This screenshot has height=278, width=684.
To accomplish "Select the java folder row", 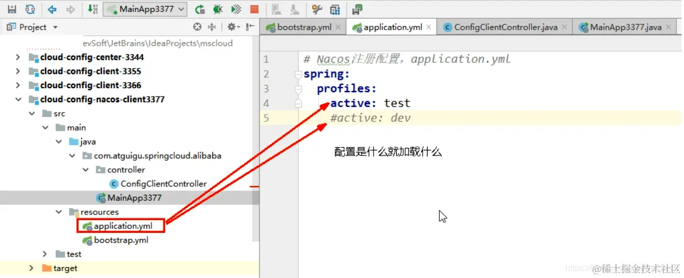I will point(126,142).
